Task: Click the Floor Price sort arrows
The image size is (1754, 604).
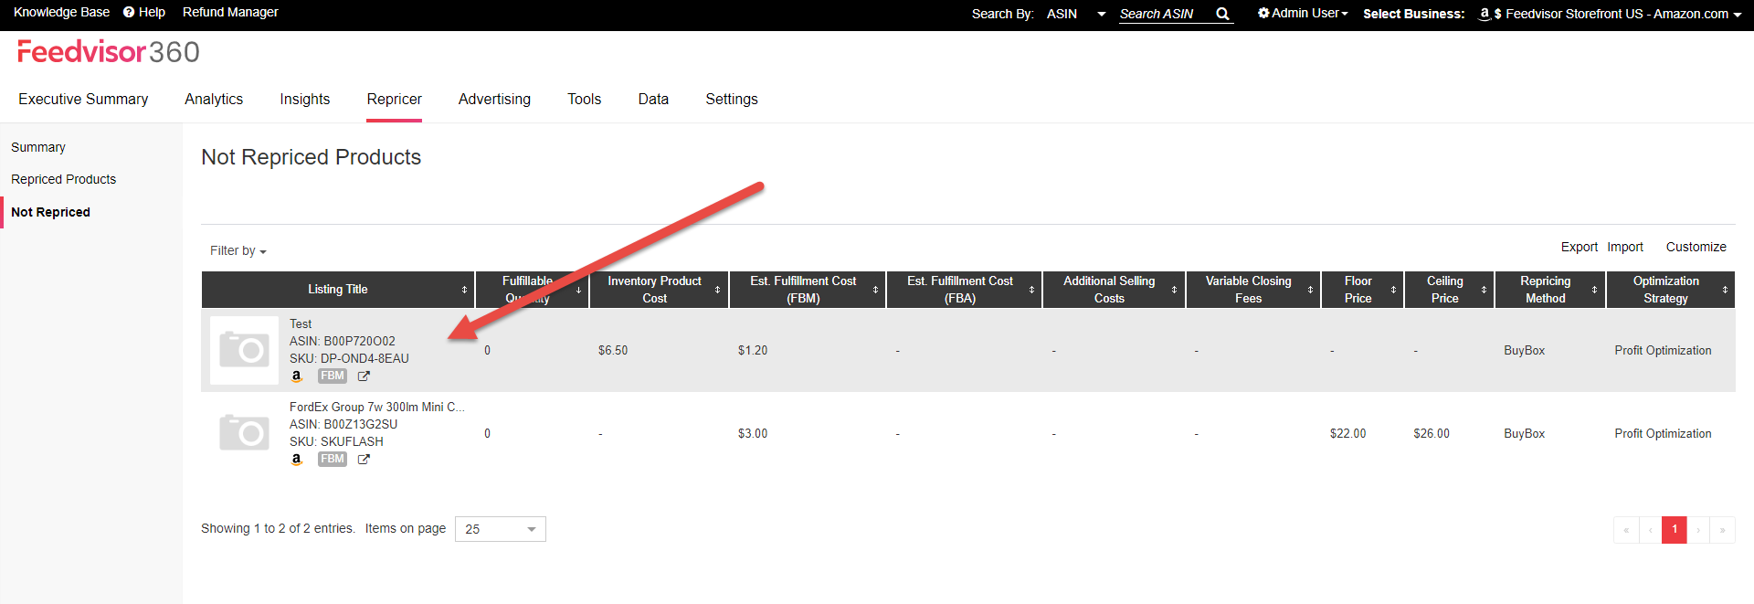Action: 1393,290
